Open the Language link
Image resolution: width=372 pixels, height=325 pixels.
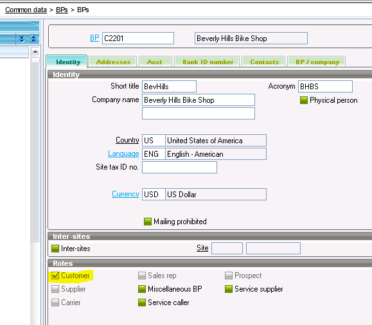tap(123, 154)
